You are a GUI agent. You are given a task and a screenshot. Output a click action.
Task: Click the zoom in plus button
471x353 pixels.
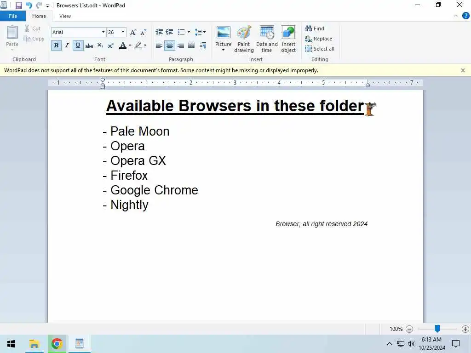pos(465,329)
